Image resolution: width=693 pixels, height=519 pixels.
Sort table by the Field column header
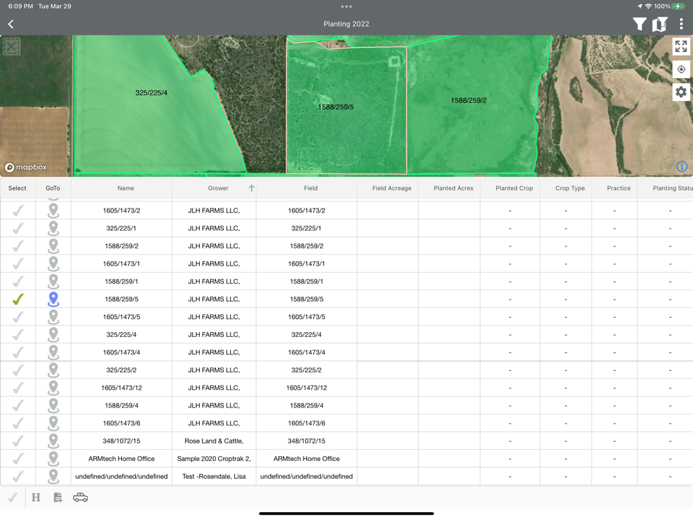coord(310,188)
